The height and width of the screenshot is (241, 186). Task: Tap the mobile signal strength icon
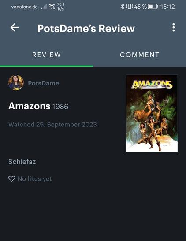44,7
